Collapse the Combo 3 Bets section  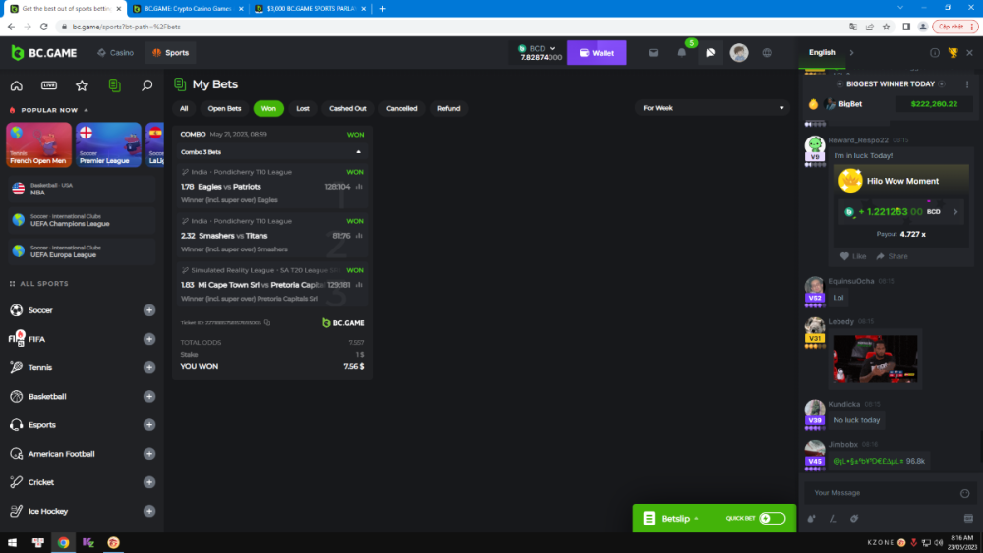(358, 152)
